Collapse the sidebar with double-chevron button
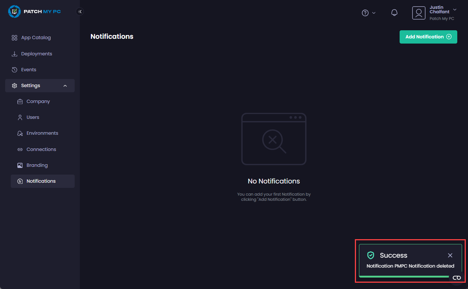The image size is (468, 289). click(x=80, y=11)
